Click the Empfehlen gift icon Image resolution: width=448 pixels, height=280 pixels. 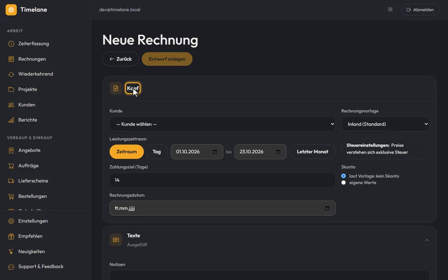11,236
